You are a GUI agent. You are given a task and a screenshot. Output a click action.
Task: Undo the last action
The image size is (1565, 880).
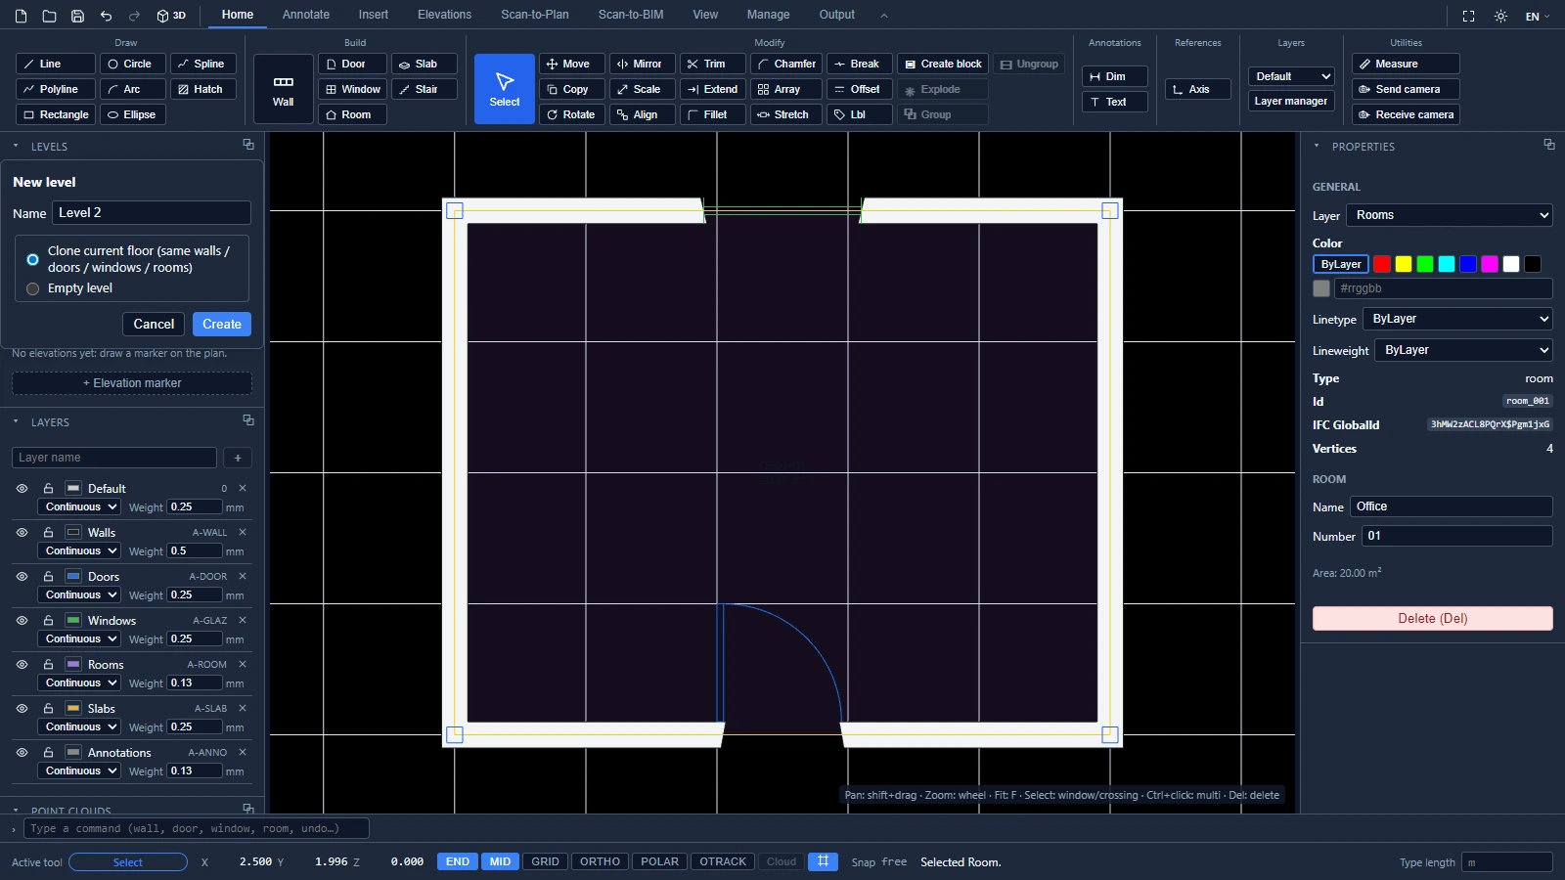106,16
